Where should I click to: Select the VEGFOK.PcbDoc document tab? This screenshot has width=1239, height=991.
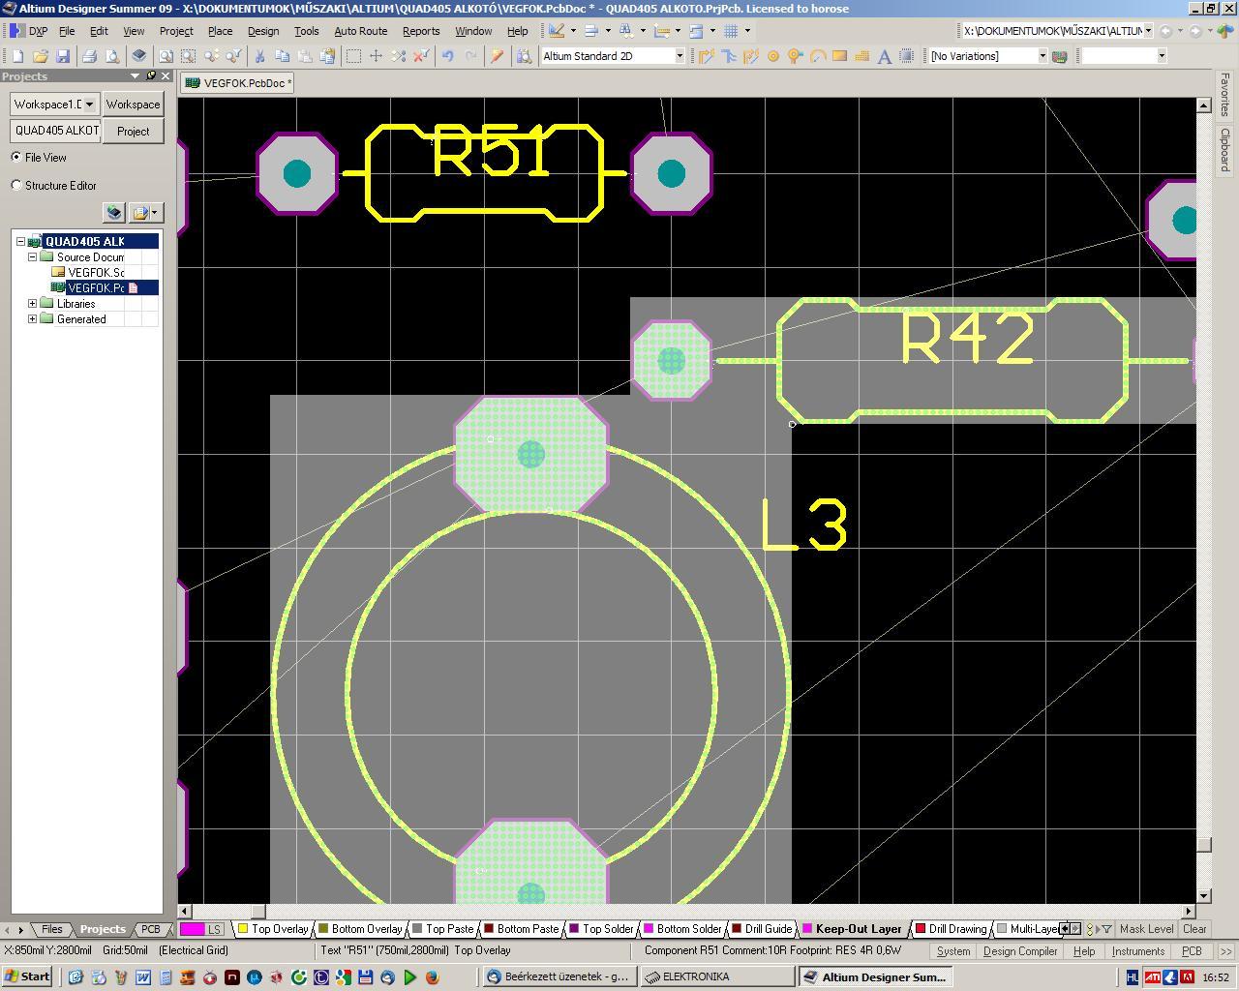pyautogui.click(x=238, y=83)
